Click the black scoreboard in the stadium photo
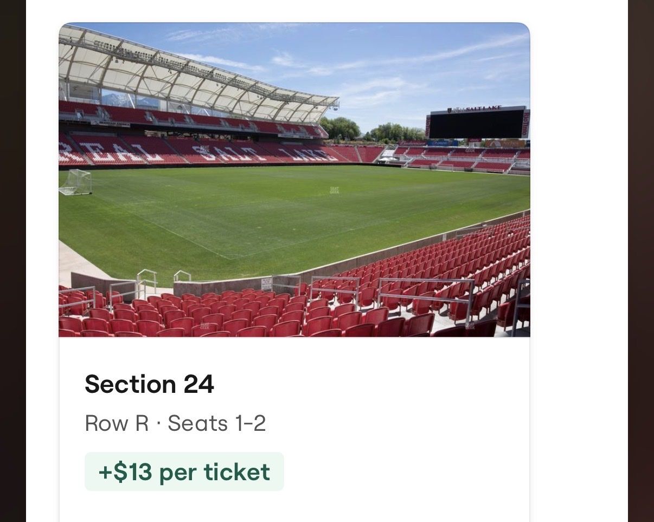 (x=477, y=124)
